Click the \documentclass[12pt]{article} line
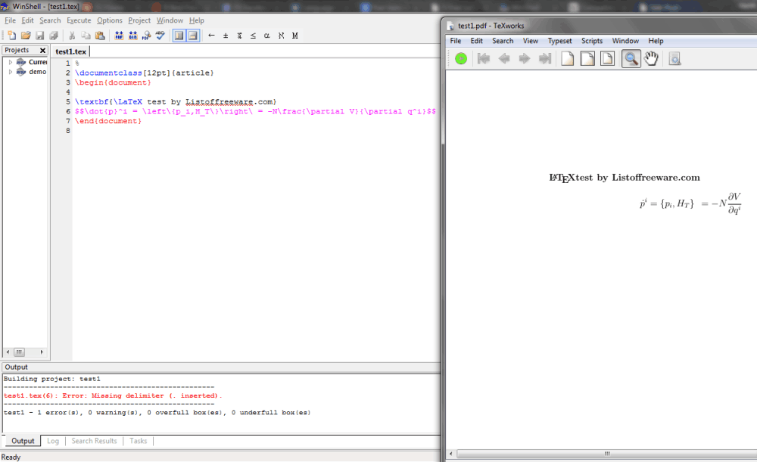 145,73
